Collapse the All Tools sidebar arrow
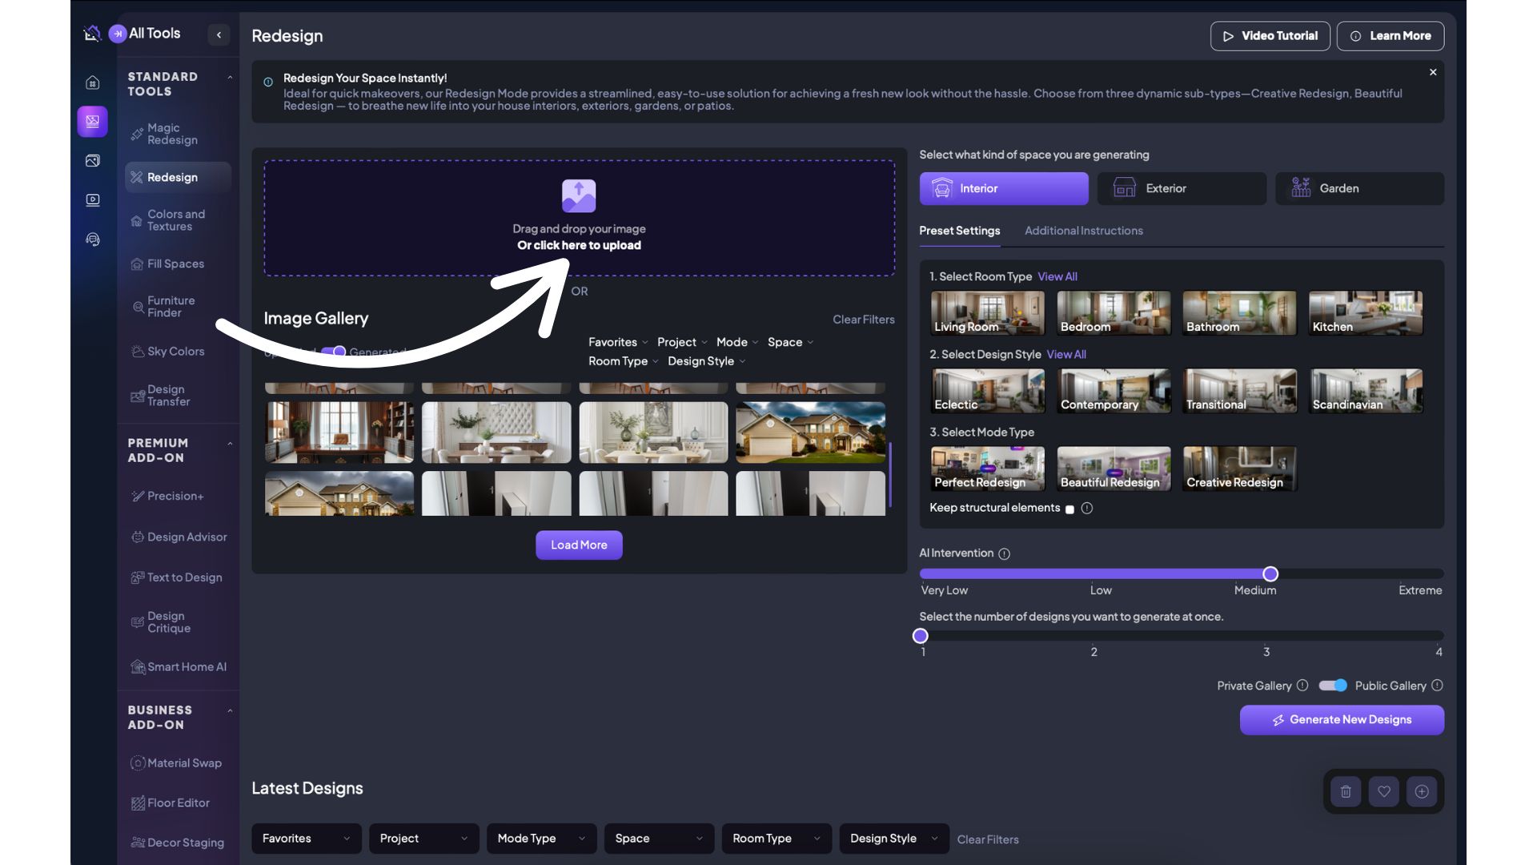This screenshot has width=1537, height=865. point(219,34)
